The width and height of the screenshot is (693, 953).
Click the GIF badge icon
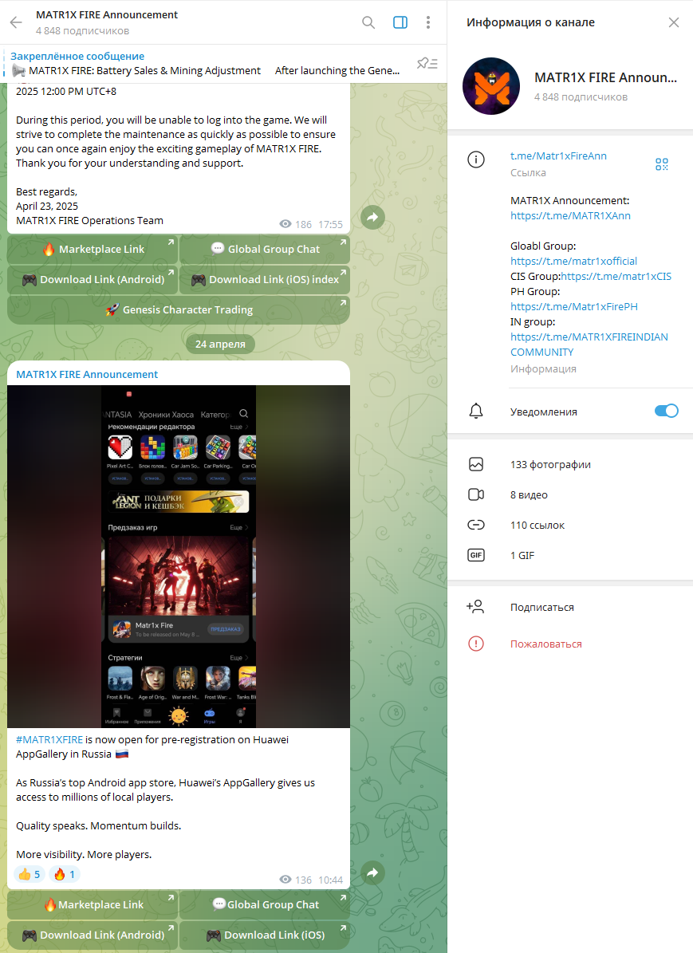476,556
